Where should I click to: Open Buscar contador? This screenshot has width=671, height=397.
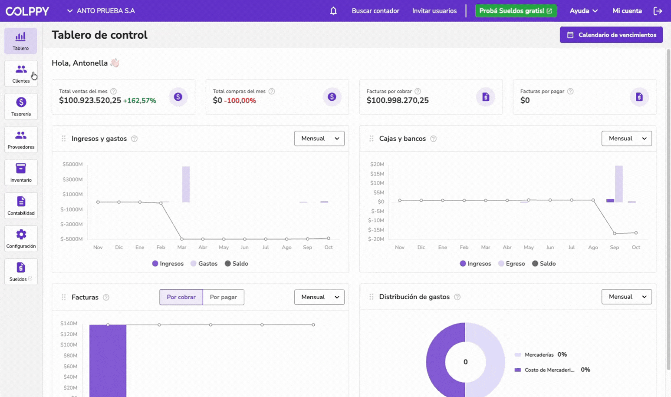[x=375, y=11]
